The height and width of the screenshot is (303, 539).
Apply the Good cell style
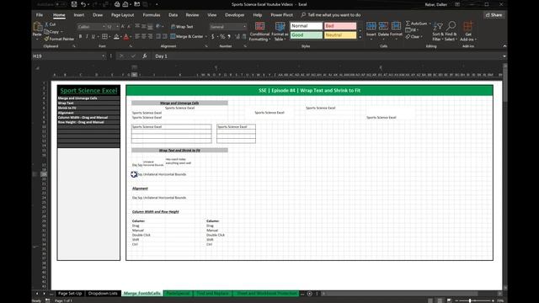pos(307,35)
